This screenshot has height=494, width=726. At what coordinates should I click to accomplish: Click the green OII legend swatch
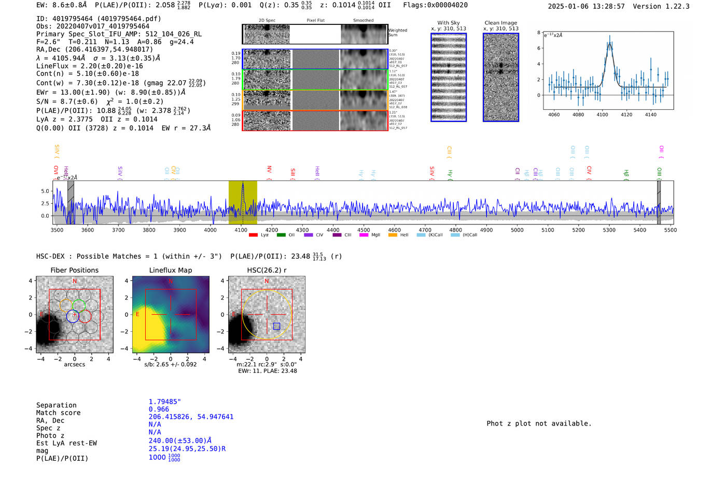tap(281, 235)
